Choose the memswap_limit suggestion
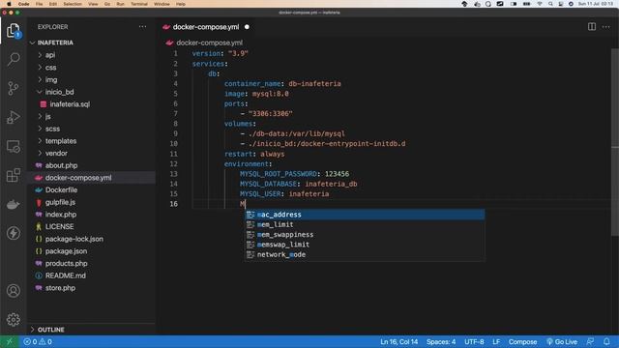 tap(365, 245)
